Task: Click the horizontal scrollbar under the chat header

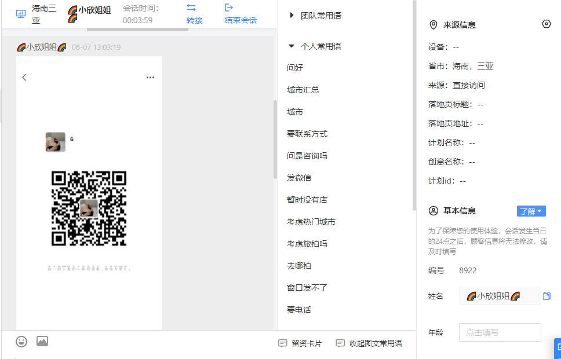Action: (x=138, y=30)
